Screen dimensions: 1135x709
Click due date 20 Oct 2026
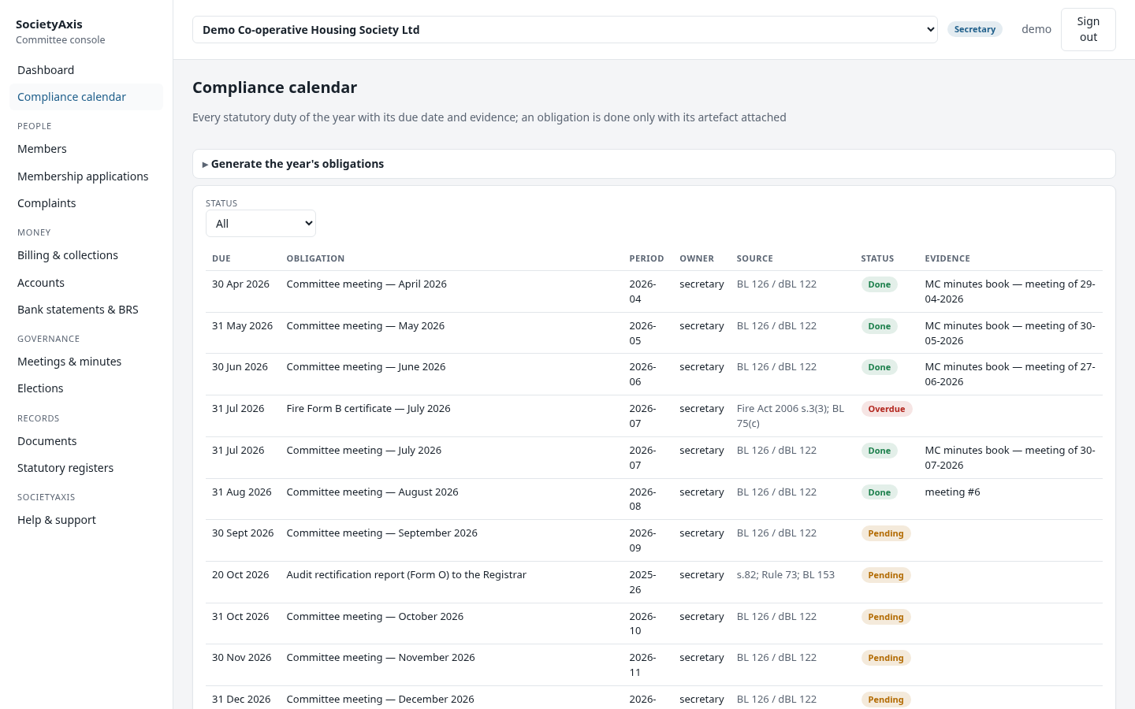click(x=240, y=575)
